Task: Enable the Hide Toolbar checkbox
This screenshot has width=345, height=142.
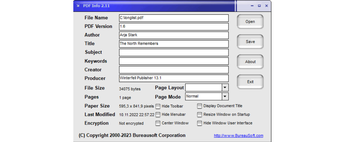Action: point(158,106)
